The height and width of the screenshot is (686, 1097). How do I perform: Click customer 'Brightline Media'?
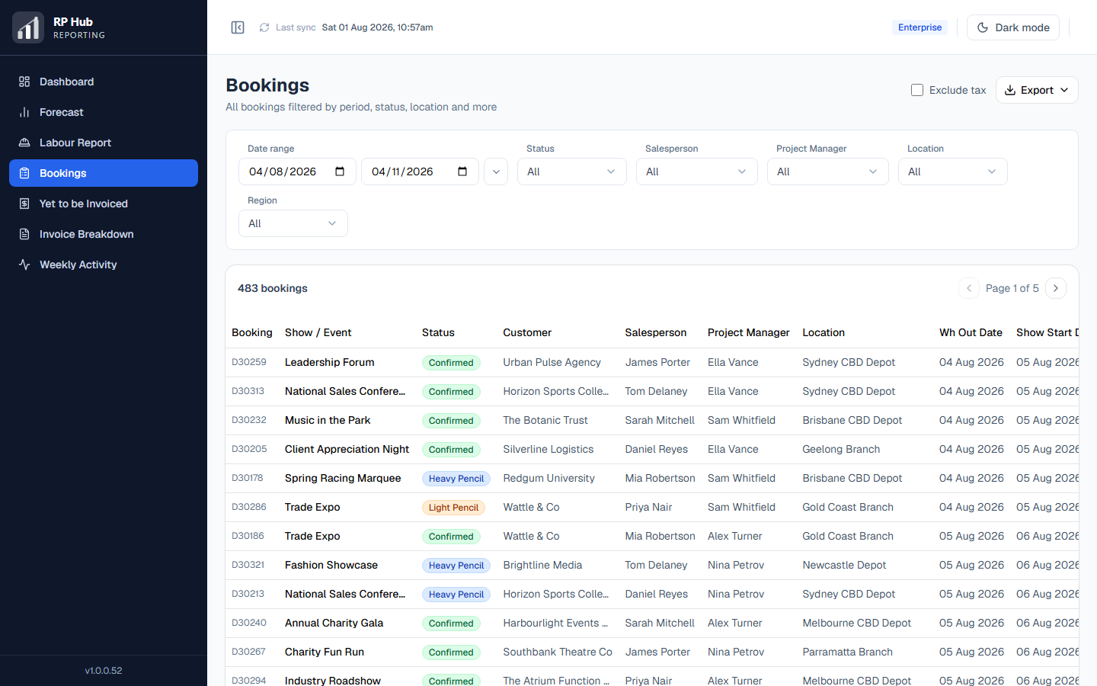coord(542,565)
